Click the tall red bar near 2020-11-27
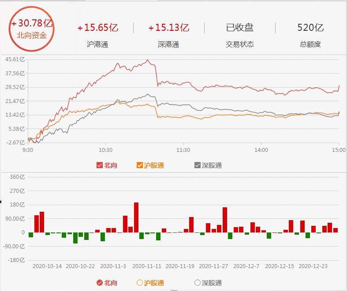The width and height of the screenshot is (347, 291). (225, 220)
